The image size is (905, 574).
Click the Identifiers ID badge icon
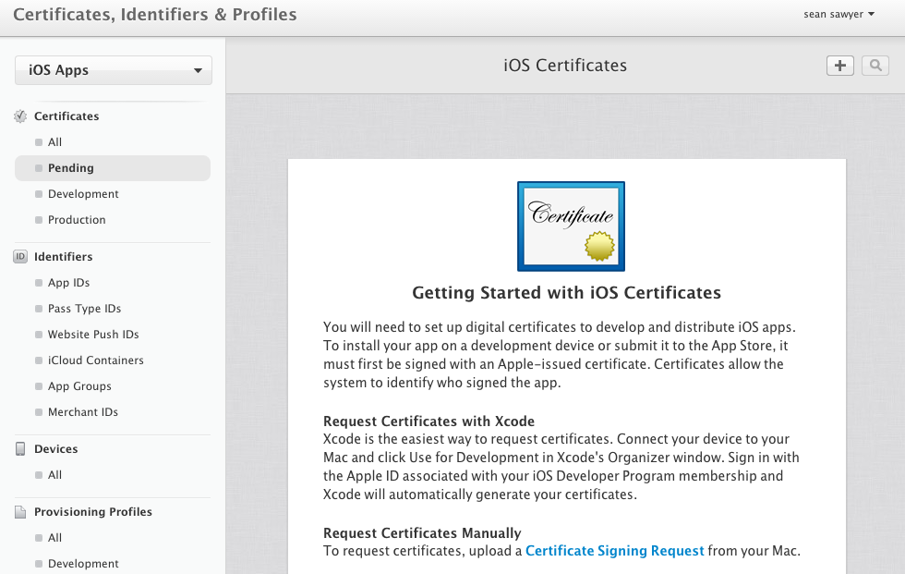point(20,257)
